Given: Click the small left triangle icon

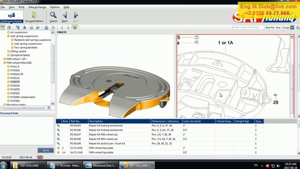Looking at the screenshot, I should [x=62, y=28].
